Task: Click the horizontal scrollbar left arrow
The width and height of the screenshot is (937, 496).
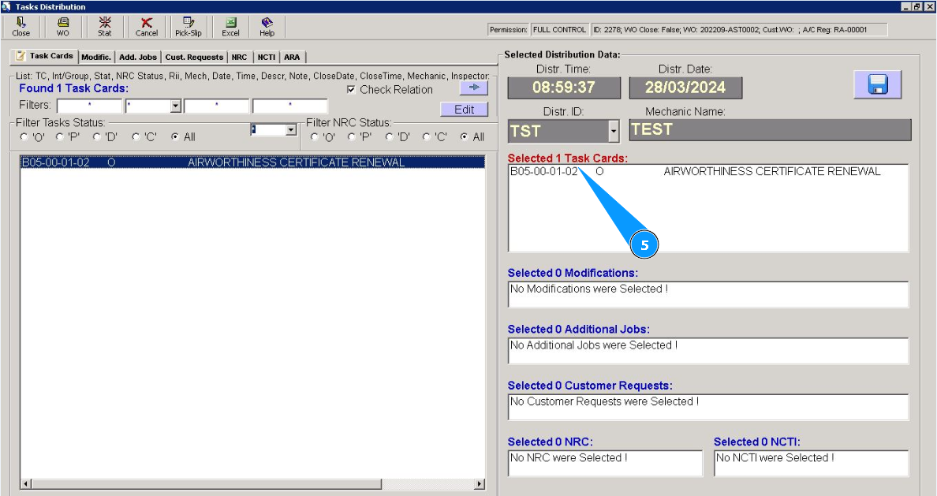Action: pos(26,483)
